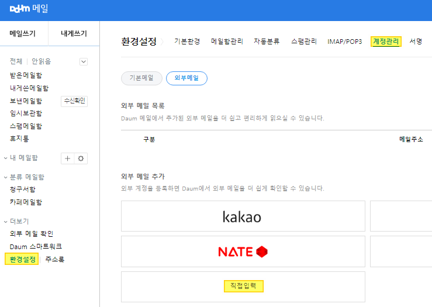Collapse the 분류 메일함 section
The image size is (432, 307).
(5, 177)
